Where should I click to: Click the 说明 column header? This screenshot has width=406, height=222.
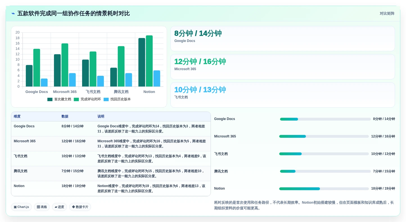pyautogui.click(x=101, y=117)
